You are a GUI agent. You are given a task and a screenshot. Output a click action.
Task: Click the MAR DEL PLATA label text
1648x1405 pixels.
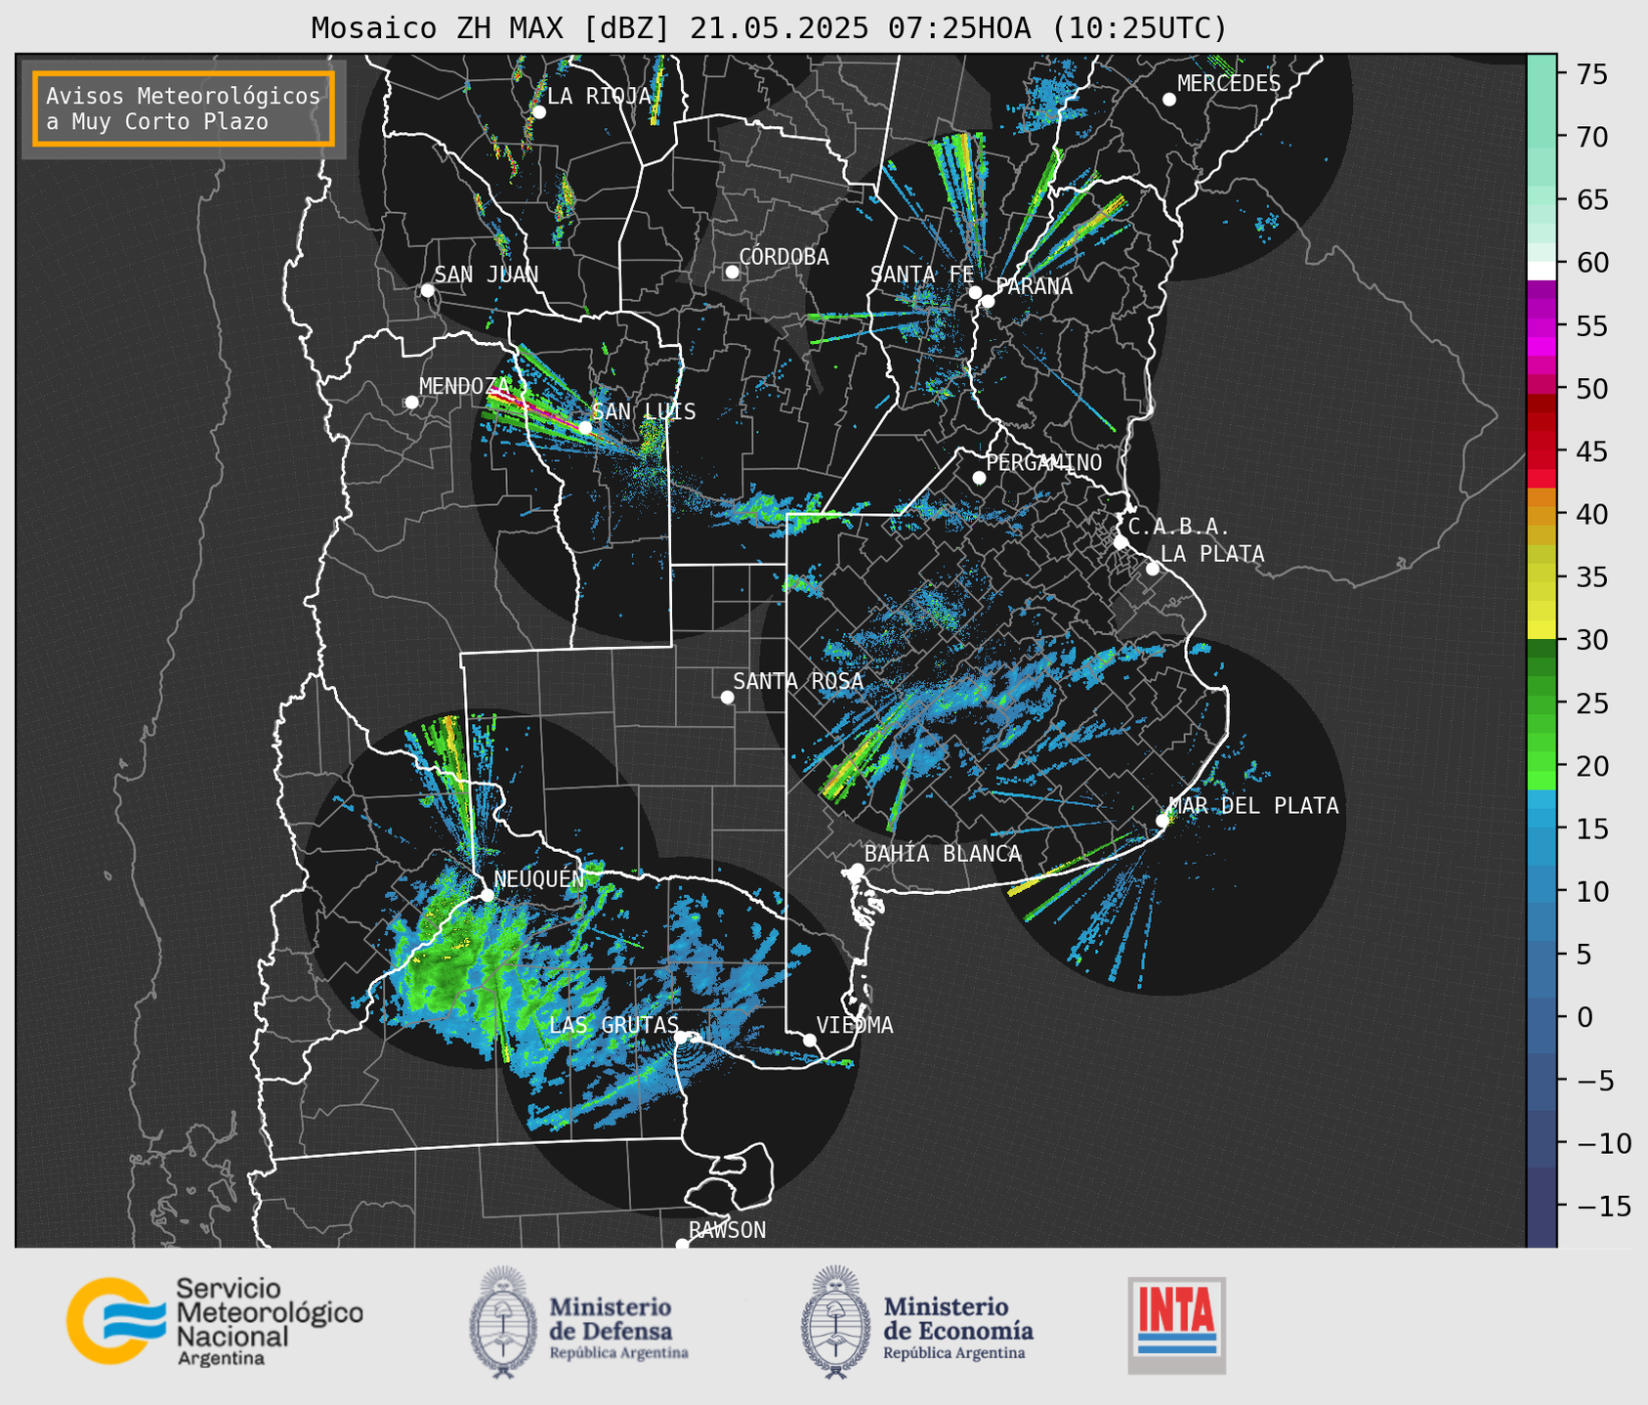pos(1253,805)
